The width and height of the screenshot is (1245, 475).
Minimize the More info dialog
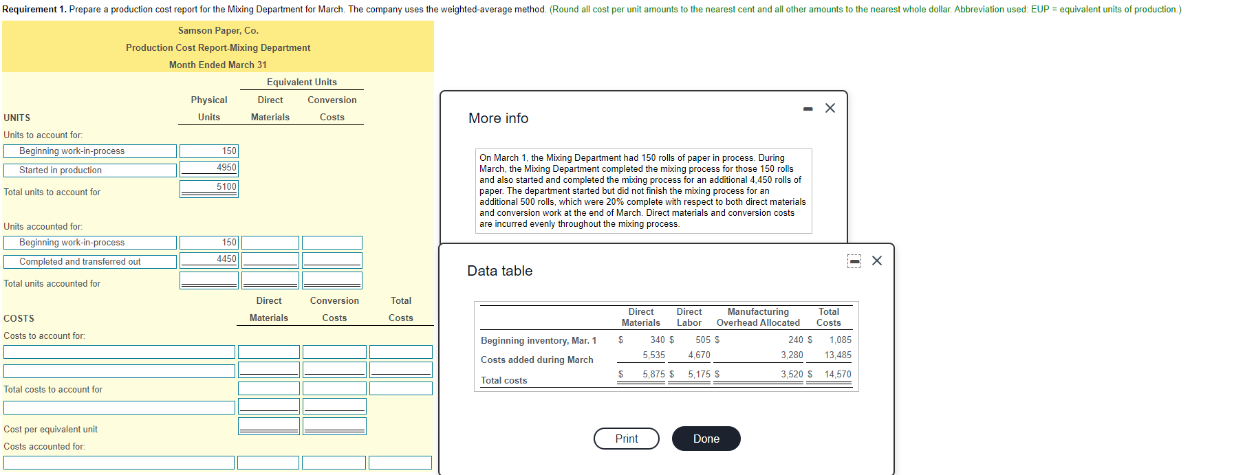pyautogui.click(x=808, y=109)
